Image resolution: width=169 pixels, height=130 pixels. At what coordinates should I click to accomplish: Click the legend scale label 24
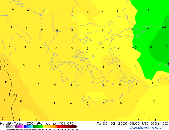pos(58,129)
